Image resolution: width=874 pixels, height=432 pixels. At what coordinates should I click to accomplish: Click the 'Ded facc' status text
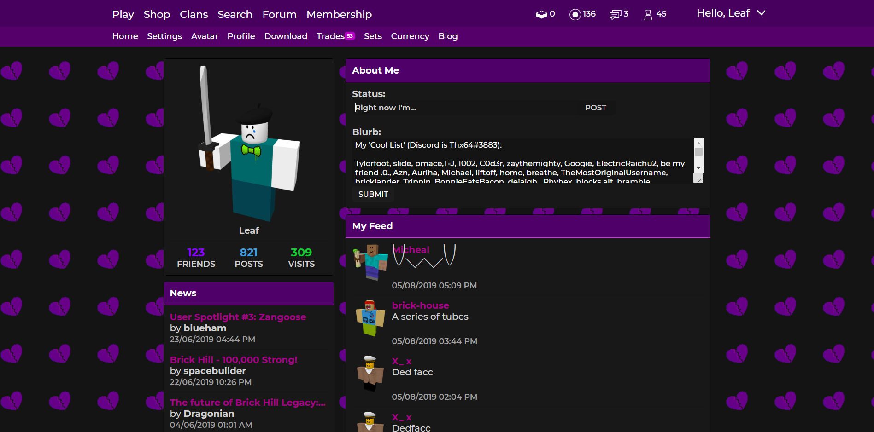412,372
